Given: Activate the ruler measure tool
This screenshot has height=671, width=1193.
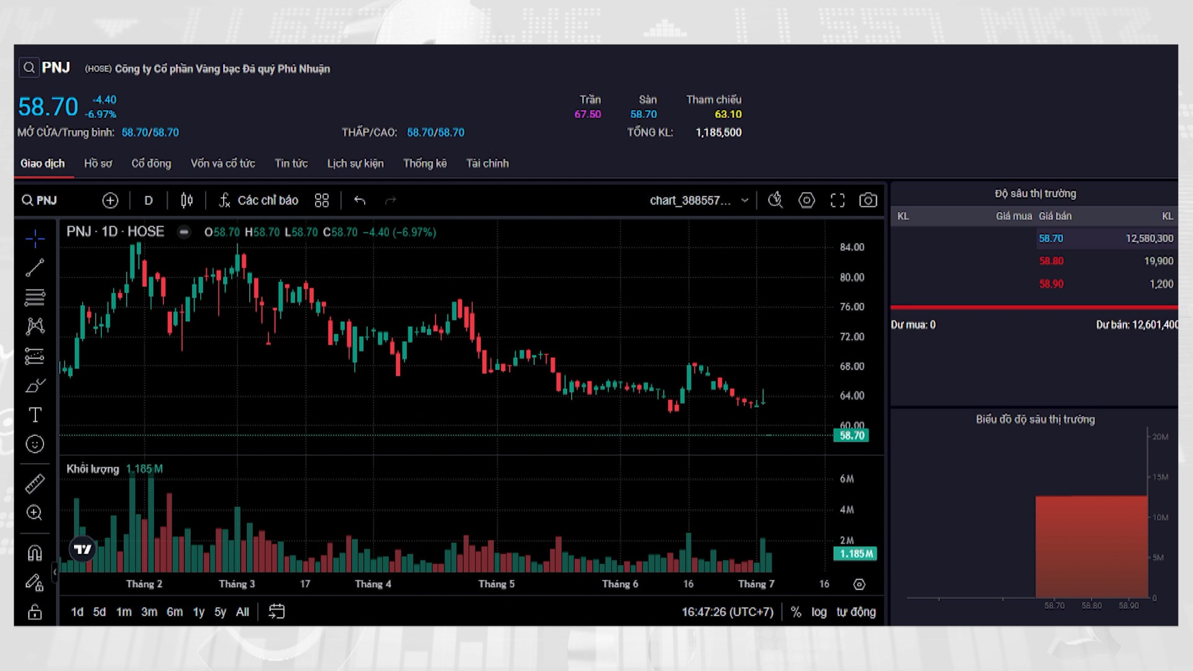Looking at the screenshot, I should (35, 483).
